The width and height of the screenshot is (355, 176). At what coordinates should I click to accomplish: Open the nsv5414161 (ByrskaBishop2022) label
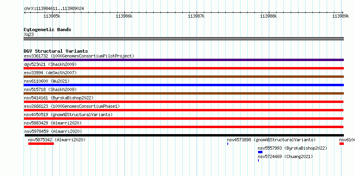[59, 98]
